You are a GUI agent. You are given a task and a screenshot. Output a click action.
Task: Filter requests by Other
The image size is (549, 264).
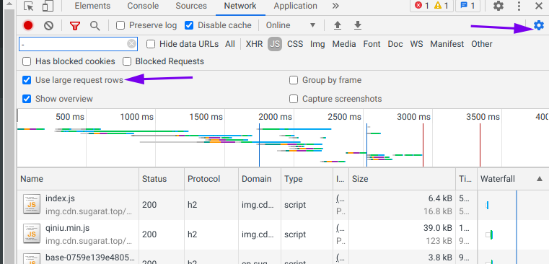[x=482, y=44]
